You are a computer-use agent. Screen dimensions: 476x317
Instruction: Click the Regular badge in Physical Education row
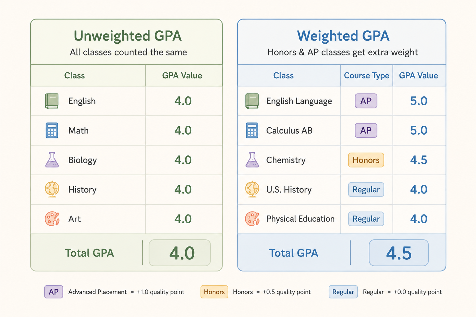366,219
